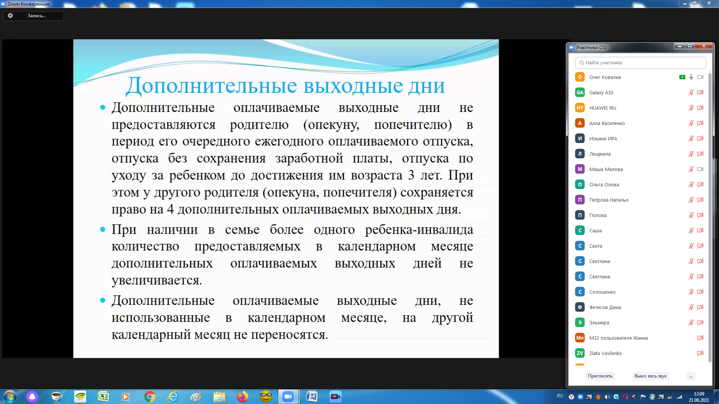
Task: Click the Найти участника search field
Action: pos(640,63)
